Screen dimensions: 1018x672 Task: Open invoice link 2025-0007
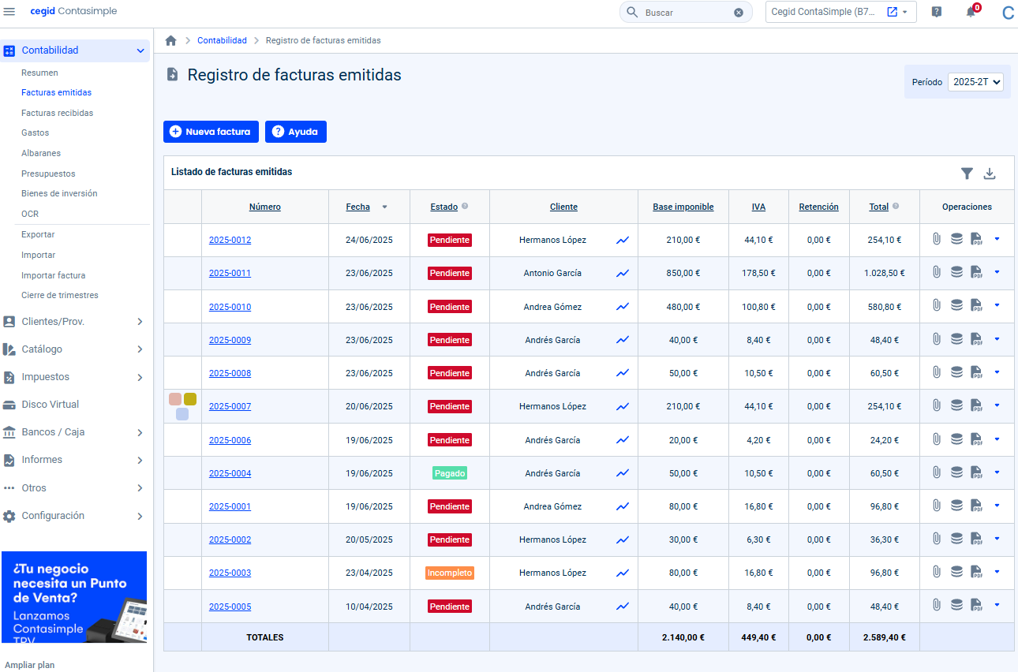click(230, 406)
